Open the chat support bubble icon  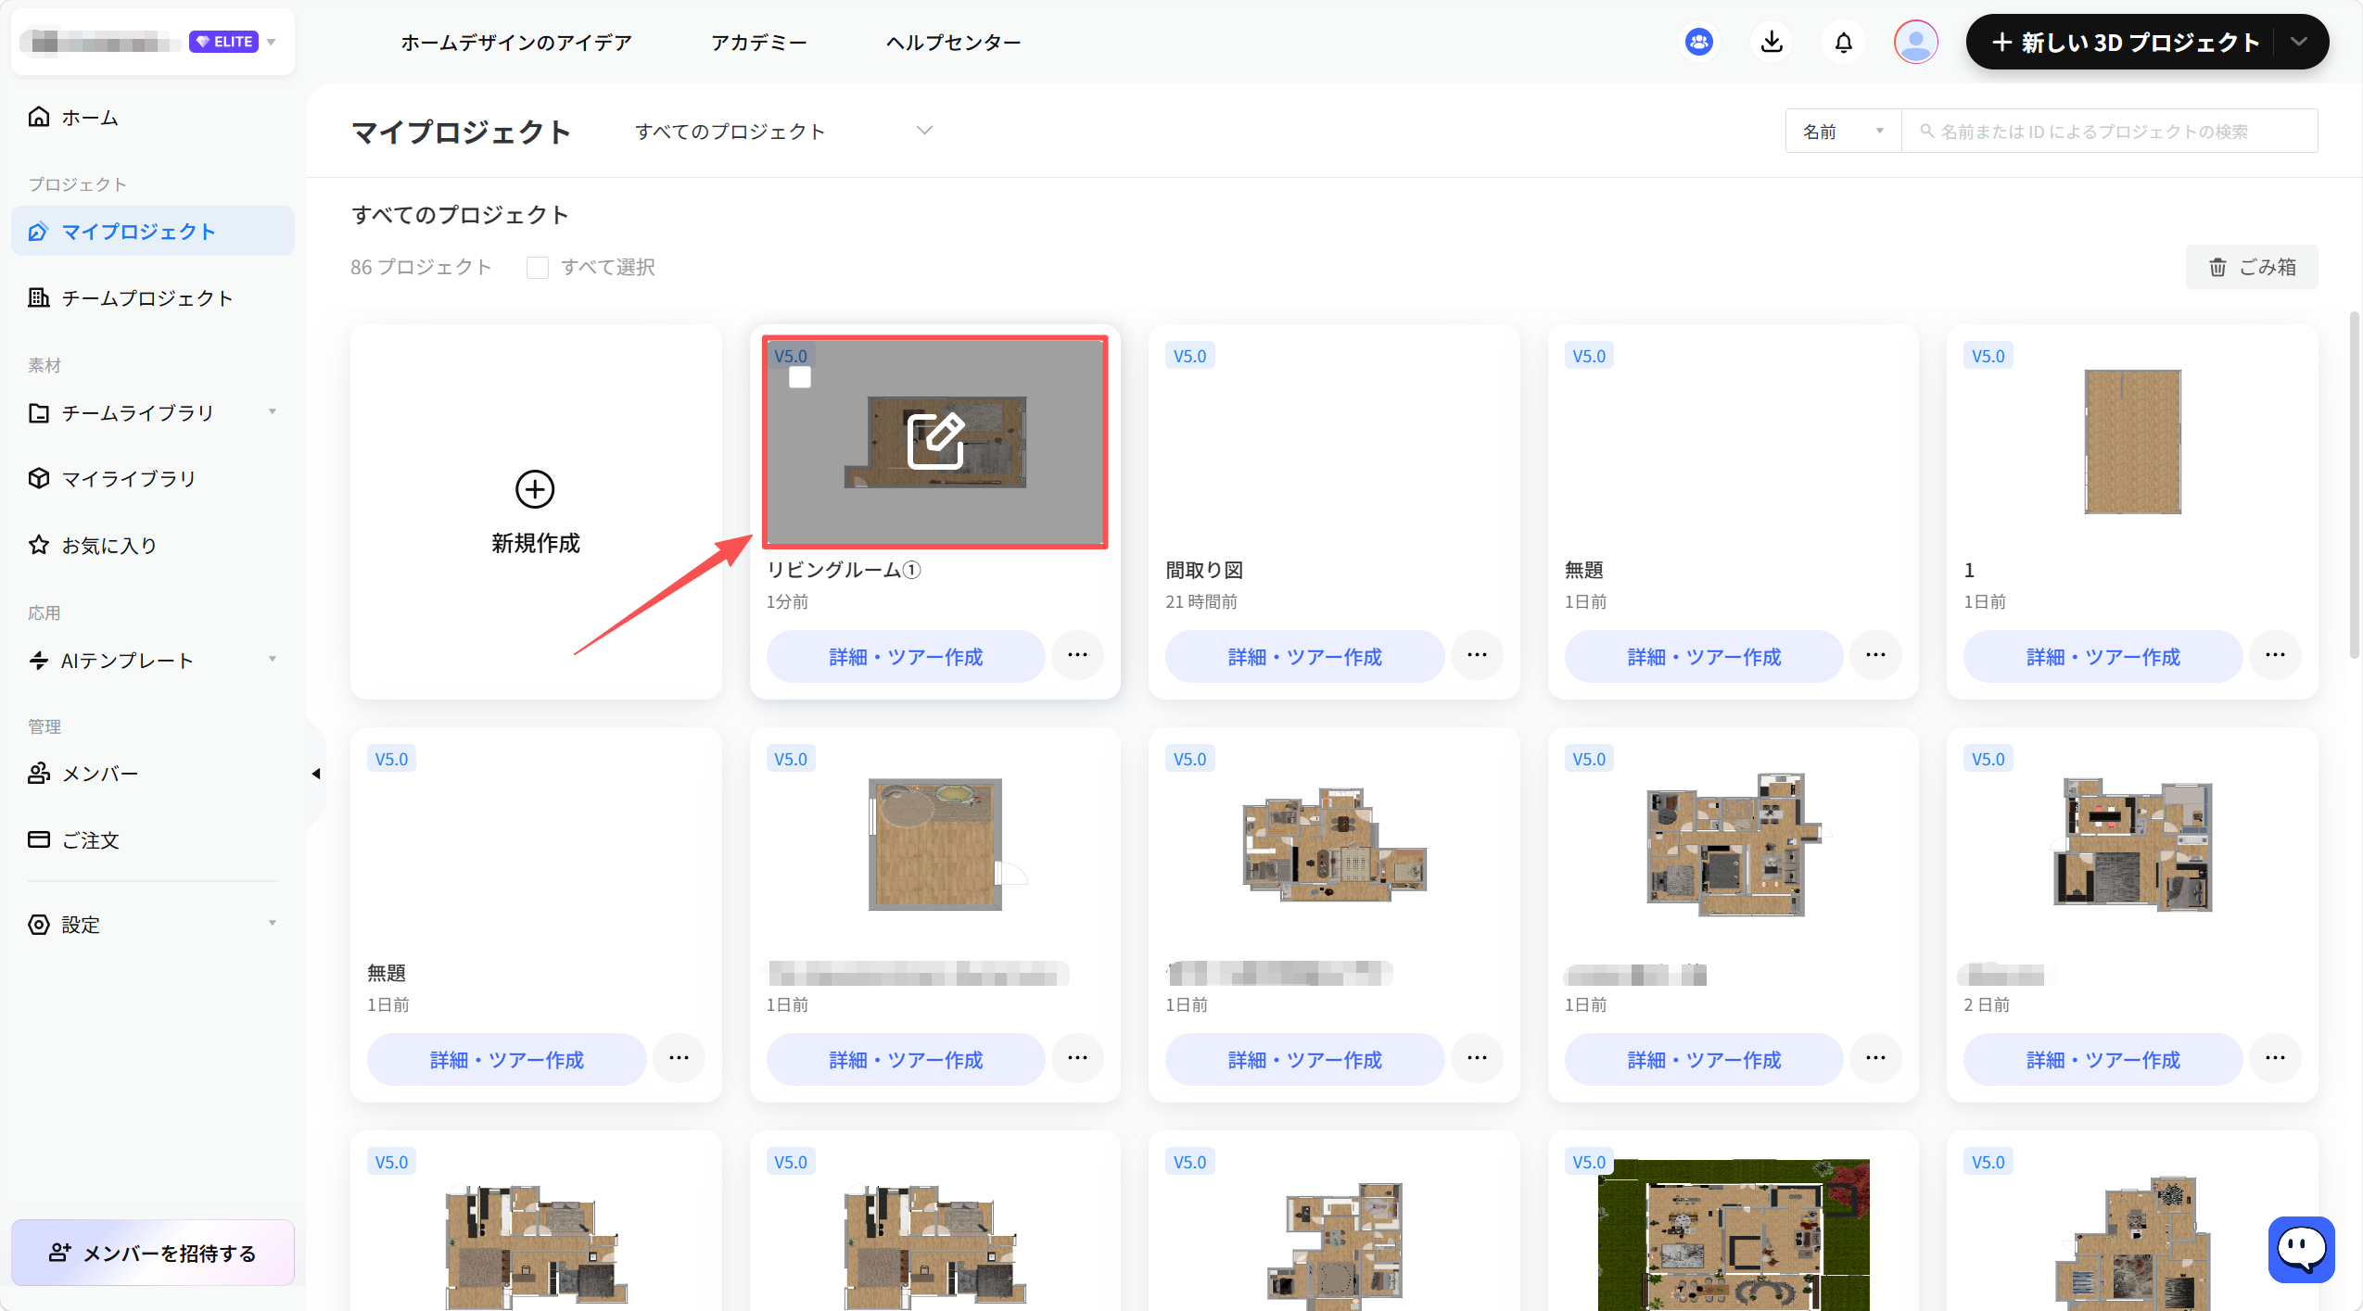(2301, 1250)
